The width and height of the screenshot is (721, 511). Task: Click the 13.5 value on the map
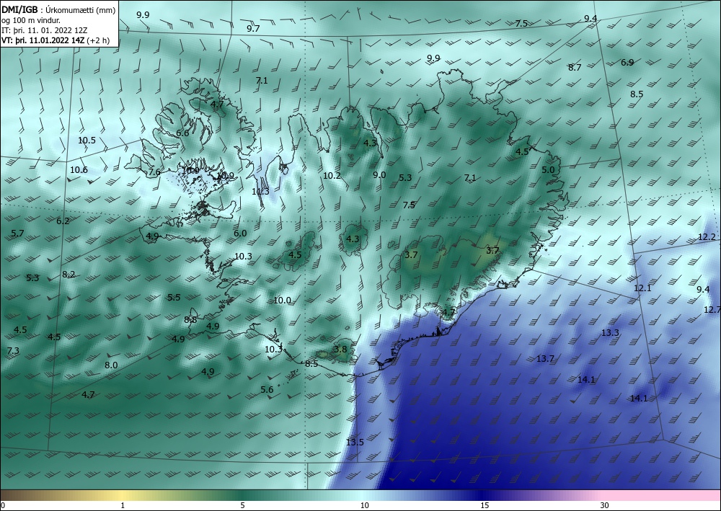pyautogui.click(x=355, y=442)
